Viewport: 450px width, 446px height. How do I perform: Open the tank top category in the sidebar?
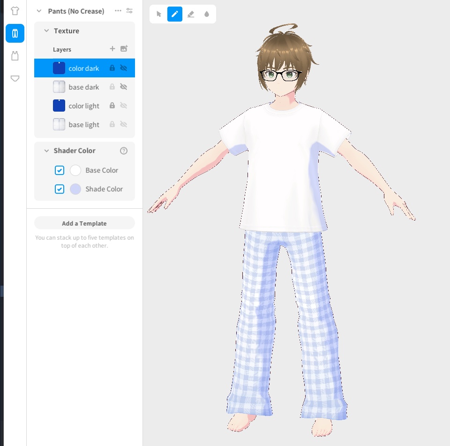click(x=15, y=56)
